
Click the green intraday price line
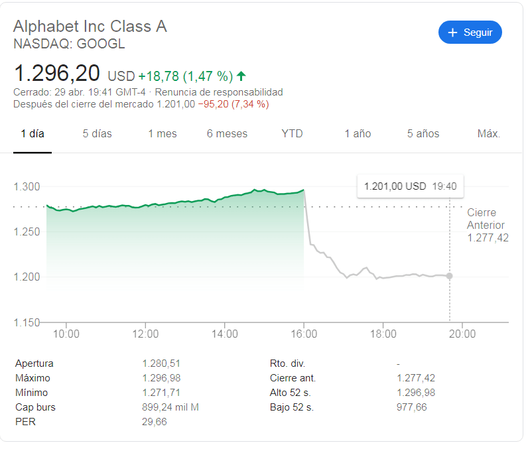click(x=199, y=200)
